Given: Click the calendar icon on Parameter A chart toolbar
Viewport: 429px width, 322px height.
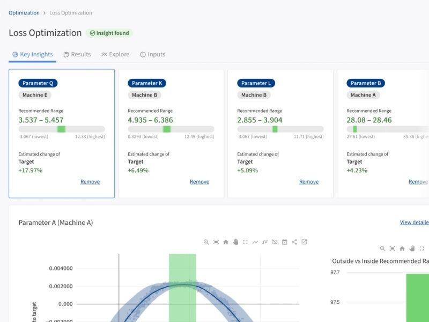Looking at the screenshot, I should pyautogui.click(x=285, y=242).
